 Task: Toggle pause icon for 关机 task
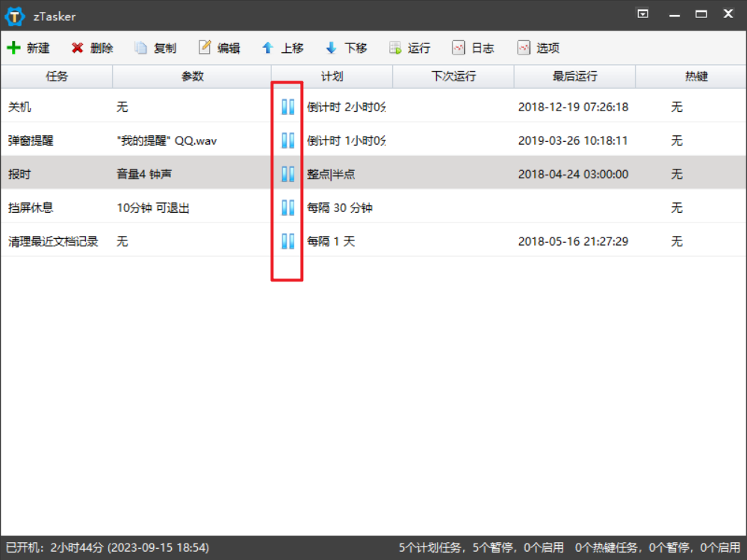(x=288, y=107)
